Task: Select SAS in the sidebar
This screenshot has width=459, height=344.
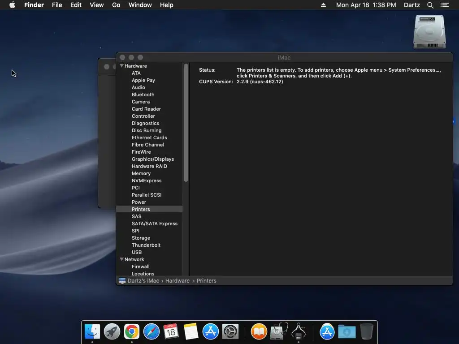Action: [136, 216]
